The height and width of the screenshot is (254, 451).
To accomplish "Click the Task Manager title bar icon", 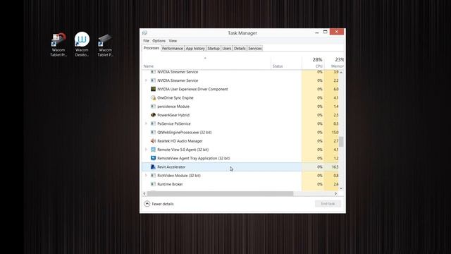I will [144, 33].
